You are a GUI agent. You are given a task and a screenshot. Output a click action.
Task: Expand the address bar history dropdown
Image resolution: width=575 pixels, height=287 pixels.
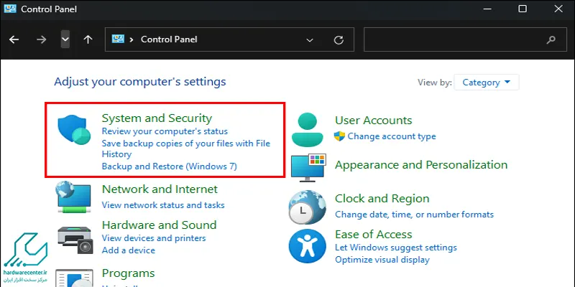(310, 40)
